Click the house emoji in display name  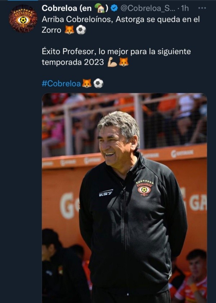coord(100,8)
